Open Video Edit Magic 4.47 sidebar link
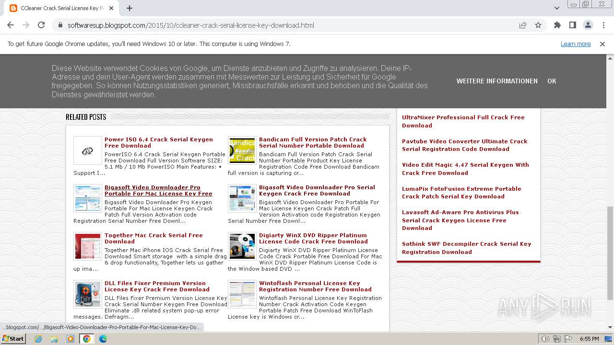 pos(465,169)
